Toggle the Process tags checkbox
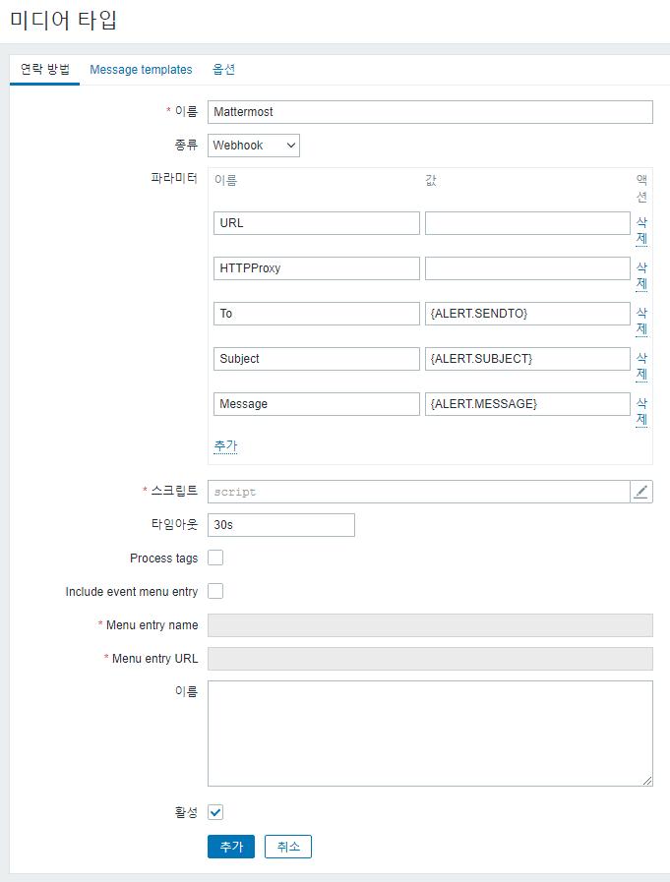The height and width of the screenshot is (882, 670). [x=215, y=558]
